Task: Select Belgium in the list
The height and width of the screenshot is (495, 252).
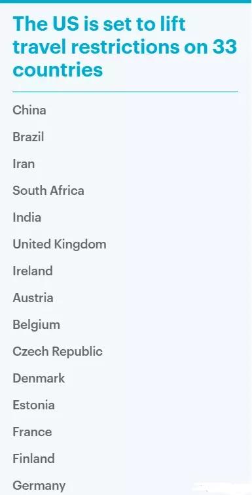Action: (37, 325)
